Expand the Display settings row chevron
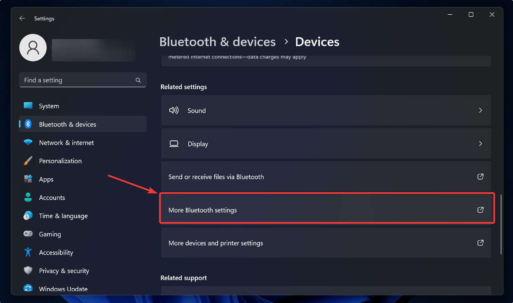Screen dimensions: 513x303 (x=480, y=143)
